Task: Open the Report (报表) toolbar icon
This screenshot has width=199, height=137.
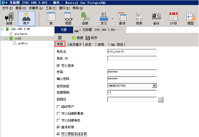Action: pos(139,19)
